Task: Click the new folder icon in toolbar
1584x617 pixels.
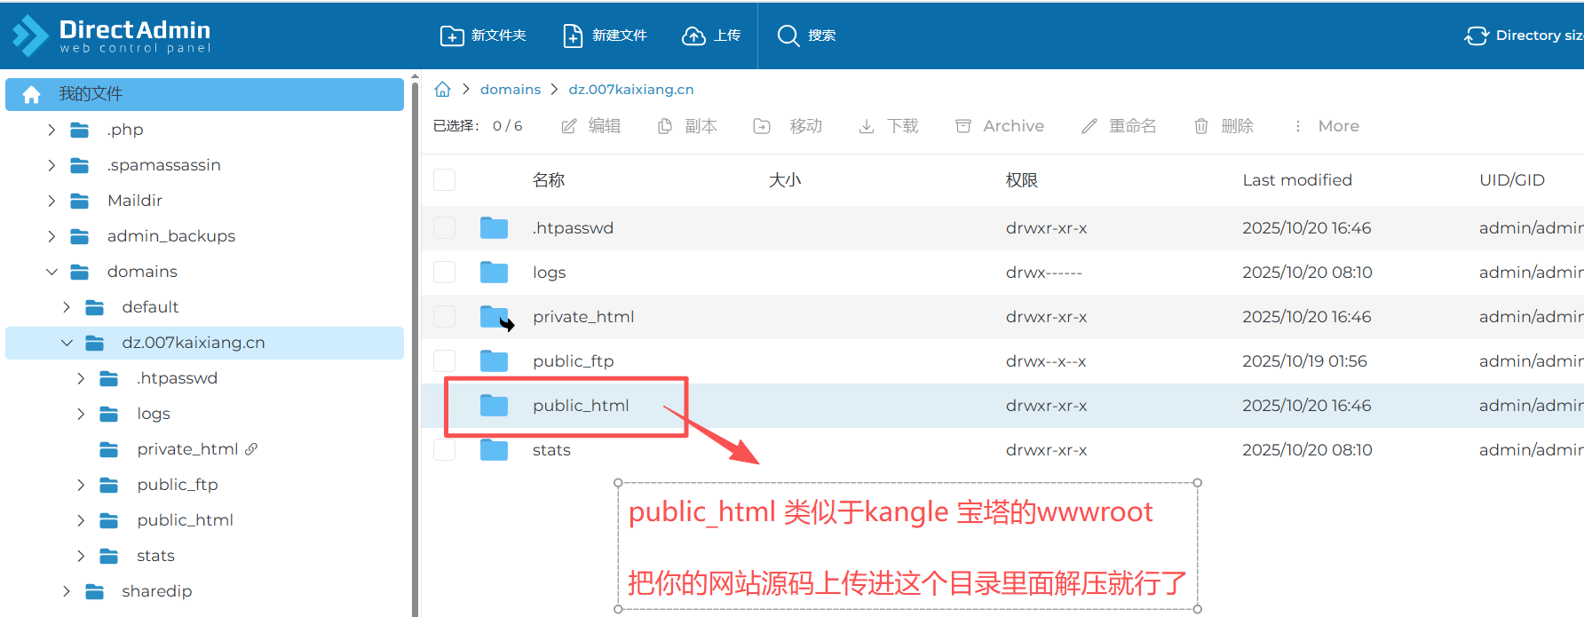Action: point(451,36)
